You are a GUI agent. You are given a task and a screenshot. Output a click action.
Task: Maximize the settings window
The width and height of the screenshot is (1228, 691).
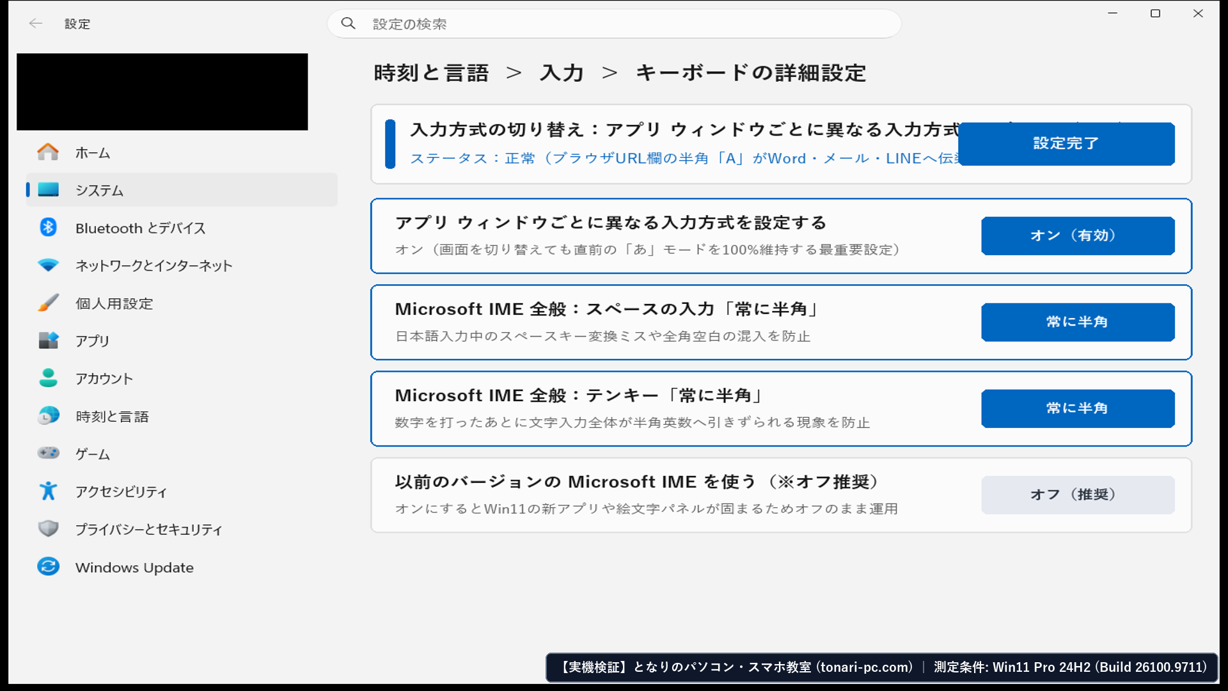(1155, 13)
